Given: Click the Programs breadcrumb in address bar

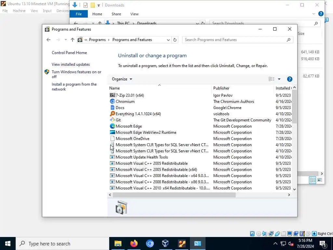Looking at the screenshot, I should pyautogui.click(x=97, y=40).
